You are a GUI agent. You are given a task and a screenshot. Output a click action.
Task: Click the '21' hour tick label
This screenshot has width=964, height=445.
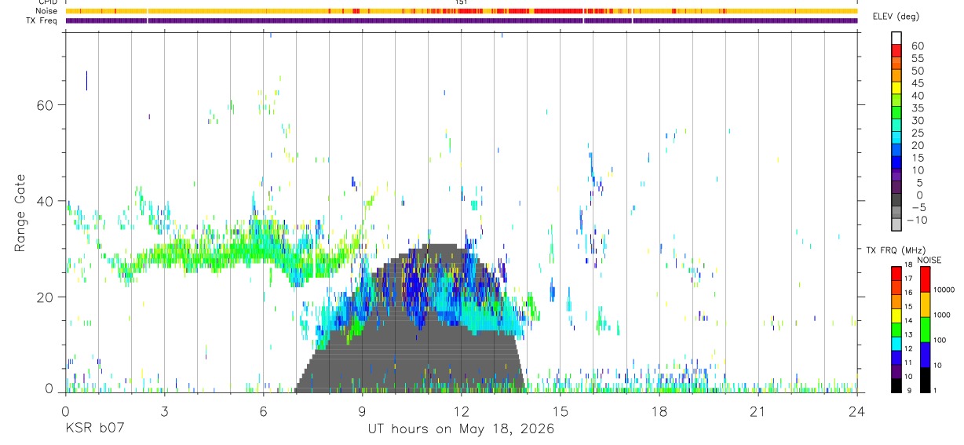point(758,410)
